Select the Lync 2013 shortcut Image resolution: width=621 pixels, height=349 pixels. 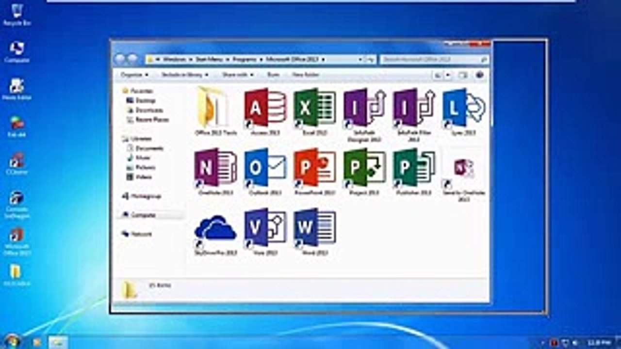coord(463,111)
